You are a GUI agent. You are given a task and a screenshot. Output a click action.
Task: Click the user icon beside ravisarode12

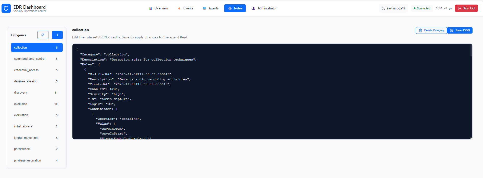point(383,8)
